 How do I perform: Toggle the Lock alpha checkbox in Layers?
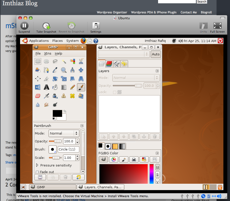[x=115, y=92]
